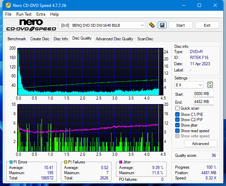The height and width of the screenshot is (186, 226).
Task: Switch to the Advanced Disc Quality tab
Action: (114, 39)
